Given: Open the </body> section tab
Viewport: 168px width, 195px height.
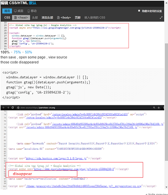Looking at the screenshot, I should pyautogui.click(x=64, y=18).
